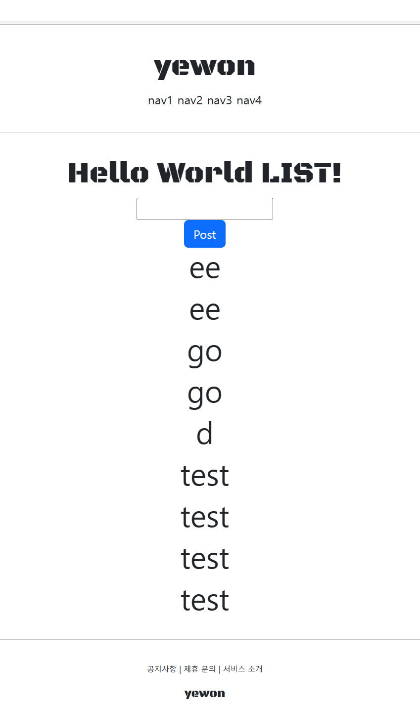The height and width of the screenshot is (706, 420).
Task: Select the nav3 menu item
Action: [220, 101]
